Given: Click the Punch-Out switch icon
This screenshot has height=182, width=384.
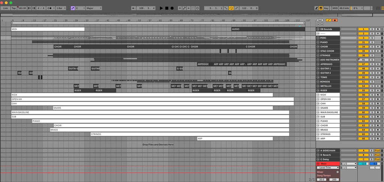Looking at the screenshot, I should coord(237,8).
